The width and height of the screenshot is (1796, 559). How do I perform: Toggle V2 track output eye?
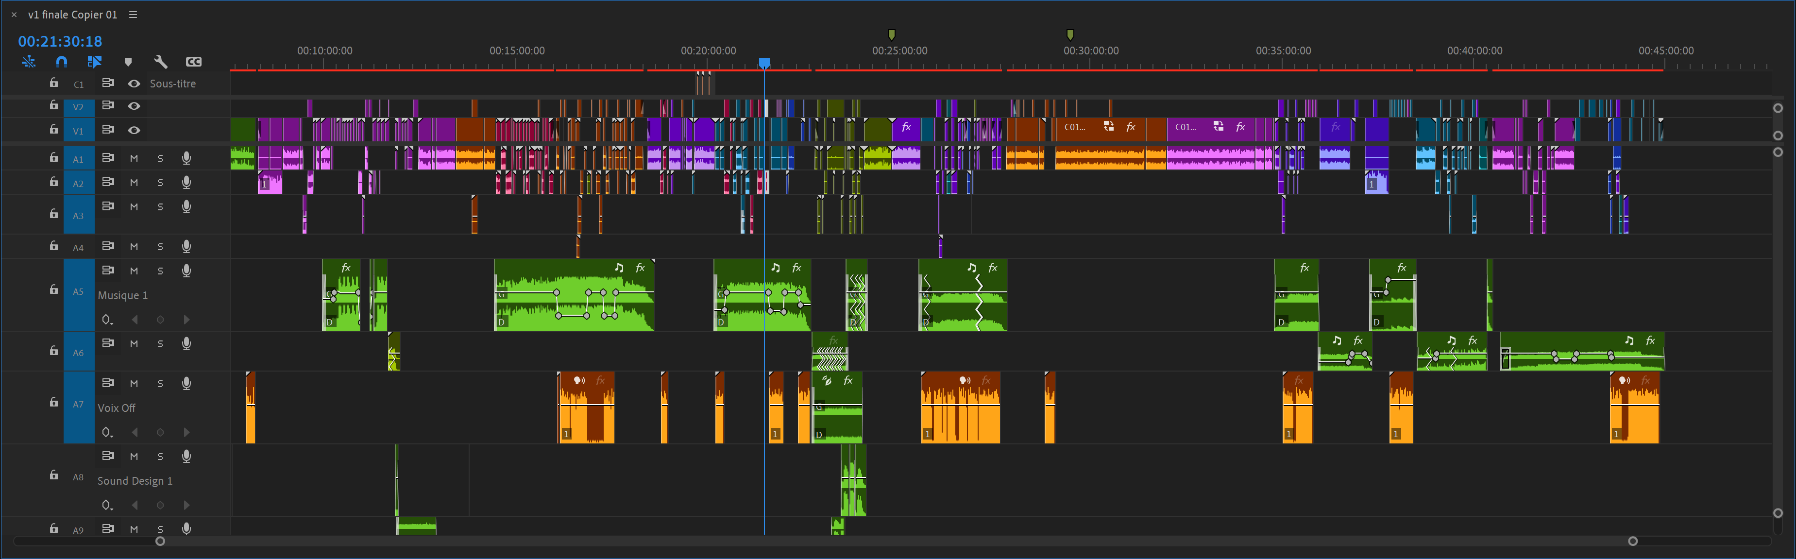click(134, 106)
